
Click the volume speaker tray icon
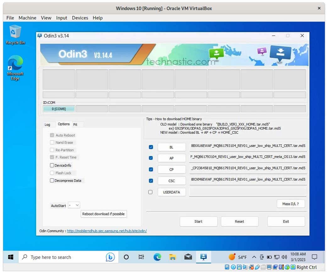click(284, 257)
